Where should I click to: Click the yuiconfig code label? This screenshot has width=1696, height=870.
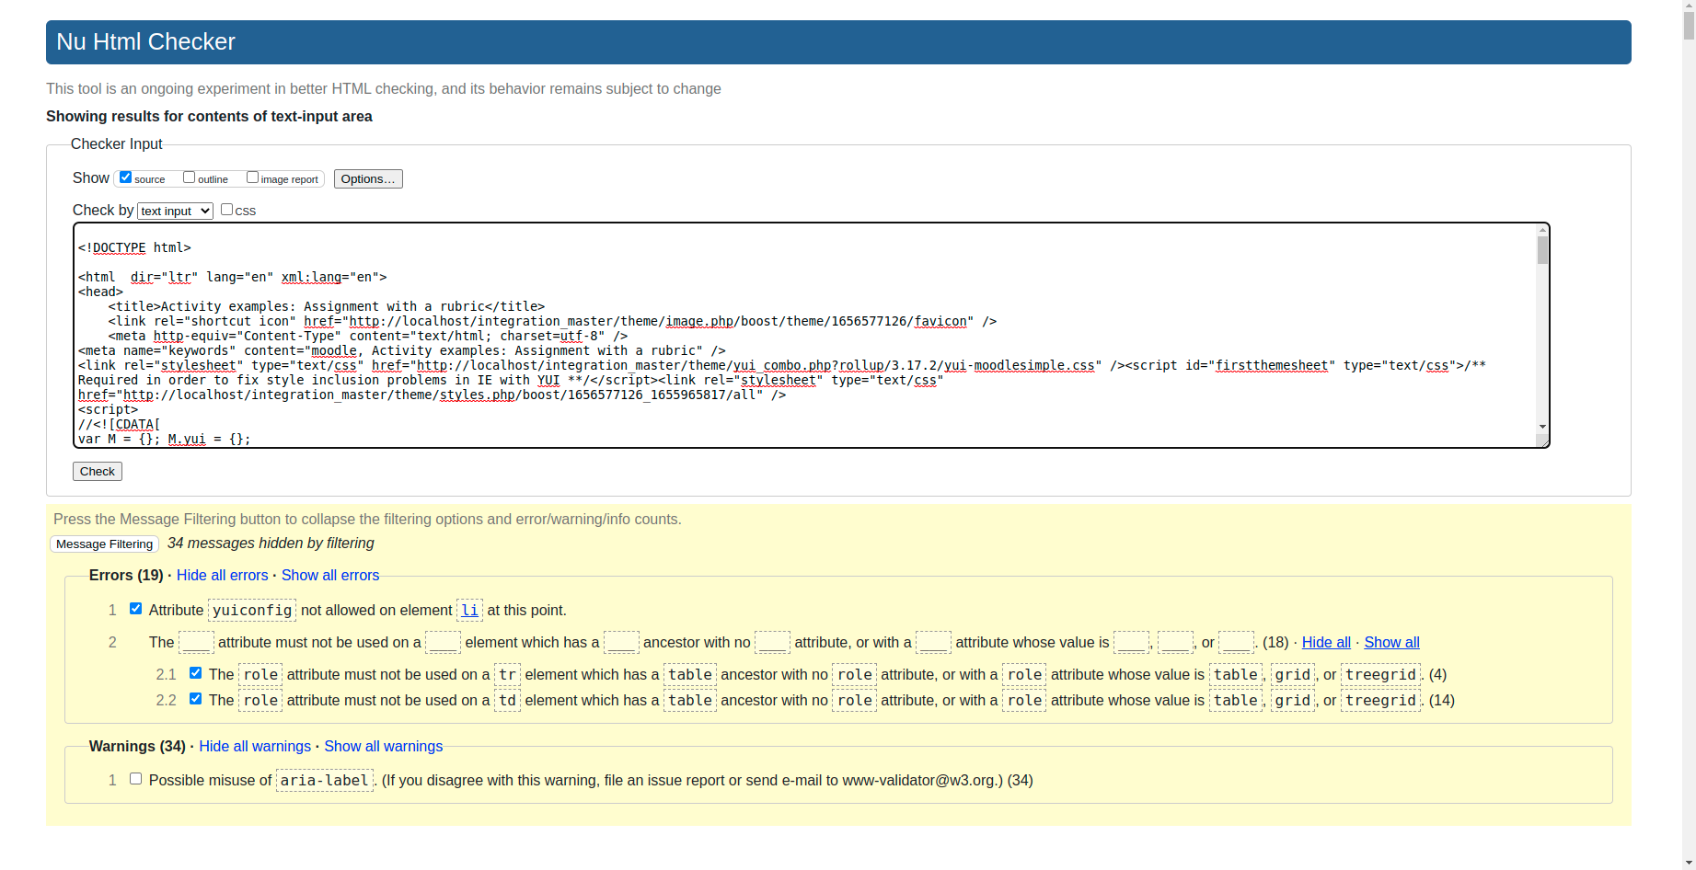(252, 610)
